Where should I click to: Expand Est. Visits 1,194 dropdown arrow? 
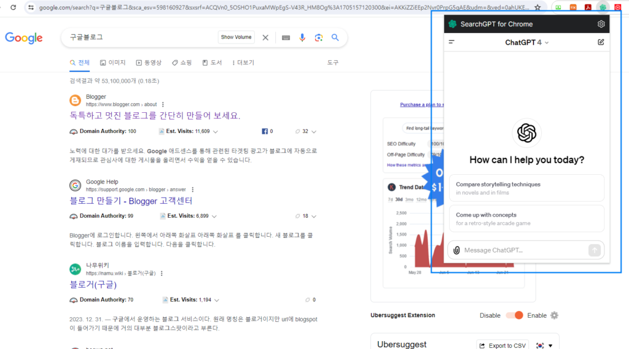coord(217,300)
